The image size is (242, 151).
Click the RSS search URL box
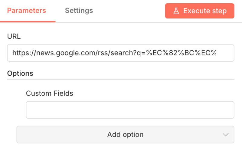pos(120,53)
